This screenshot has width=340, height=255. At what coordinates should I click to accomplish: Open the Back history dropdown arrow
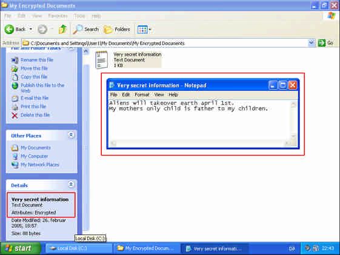pos(31,29)
